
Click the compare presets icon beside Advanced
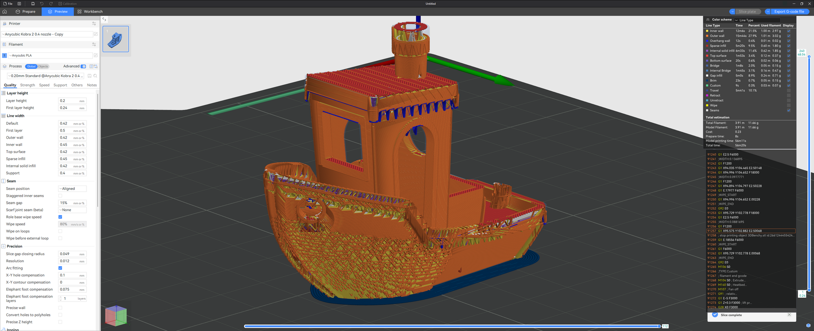pyautogui.click(x=96, y=66)
